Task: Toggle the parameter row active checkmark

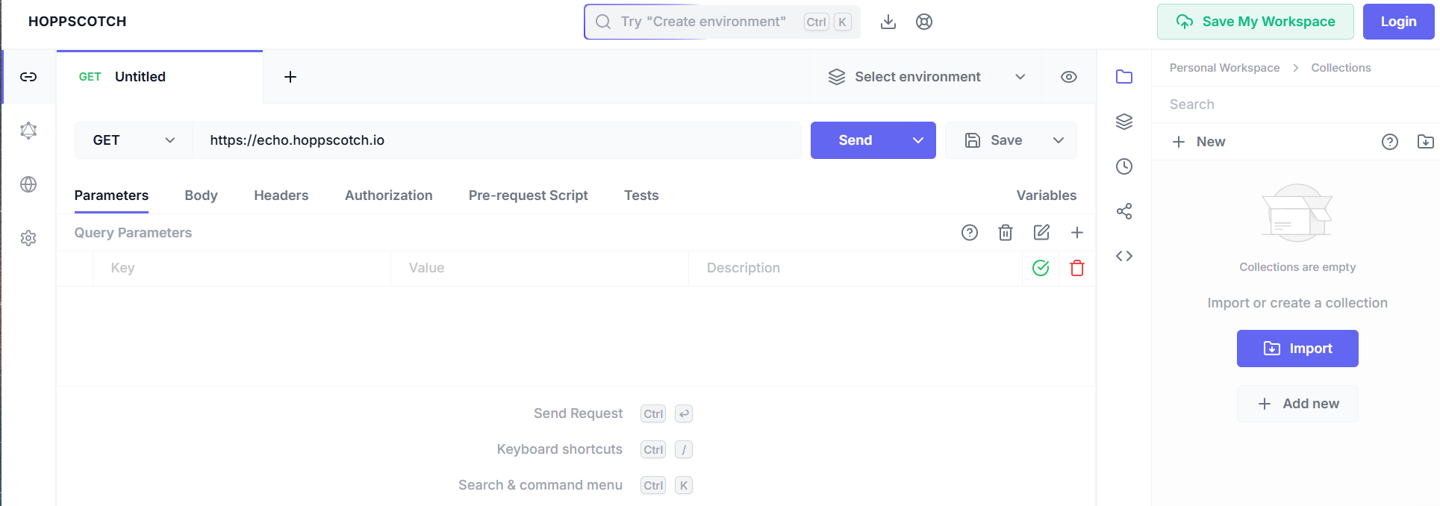Action: [1041, 268]
